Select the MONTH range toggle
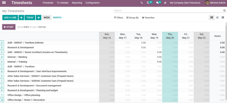The height and width of the screenshot is (103, 227). point(57,17)
